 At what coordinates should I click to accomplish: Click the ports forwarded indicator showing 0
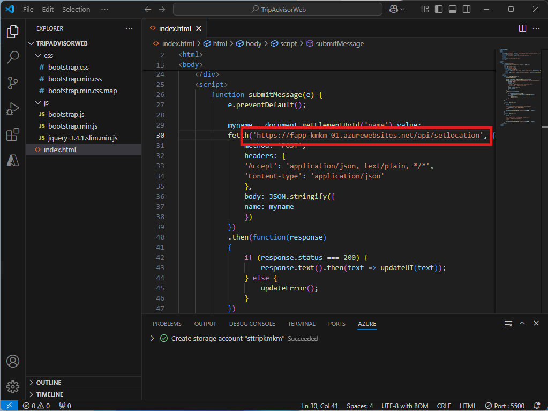(65, 406)
